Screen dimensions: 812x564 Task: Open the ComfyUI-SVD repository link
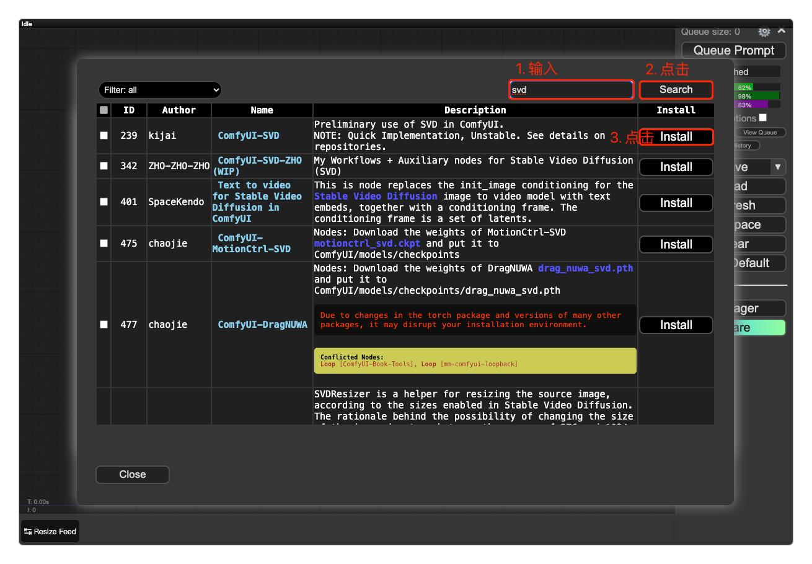249,135
